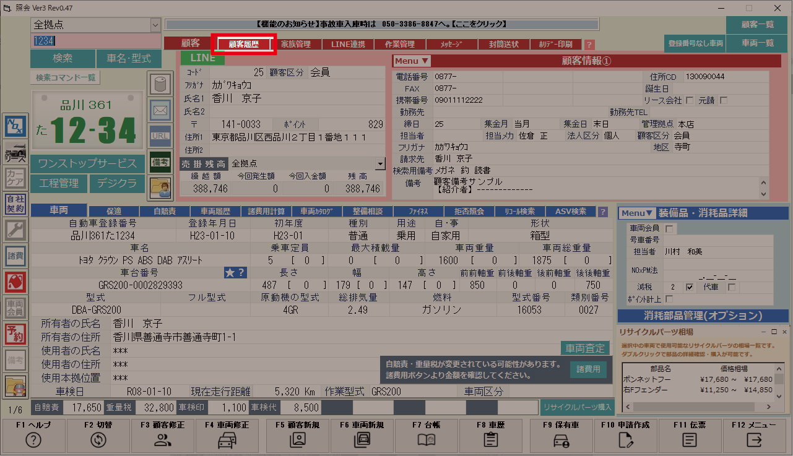Click the 工程管理 button
The image size is (793, 456).
(x=59, y=183)
